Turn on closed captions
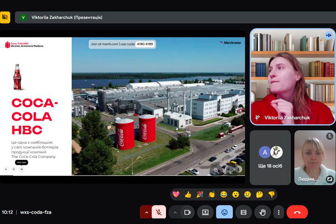Viewport: 336px width, 224px height. point(243,212)
